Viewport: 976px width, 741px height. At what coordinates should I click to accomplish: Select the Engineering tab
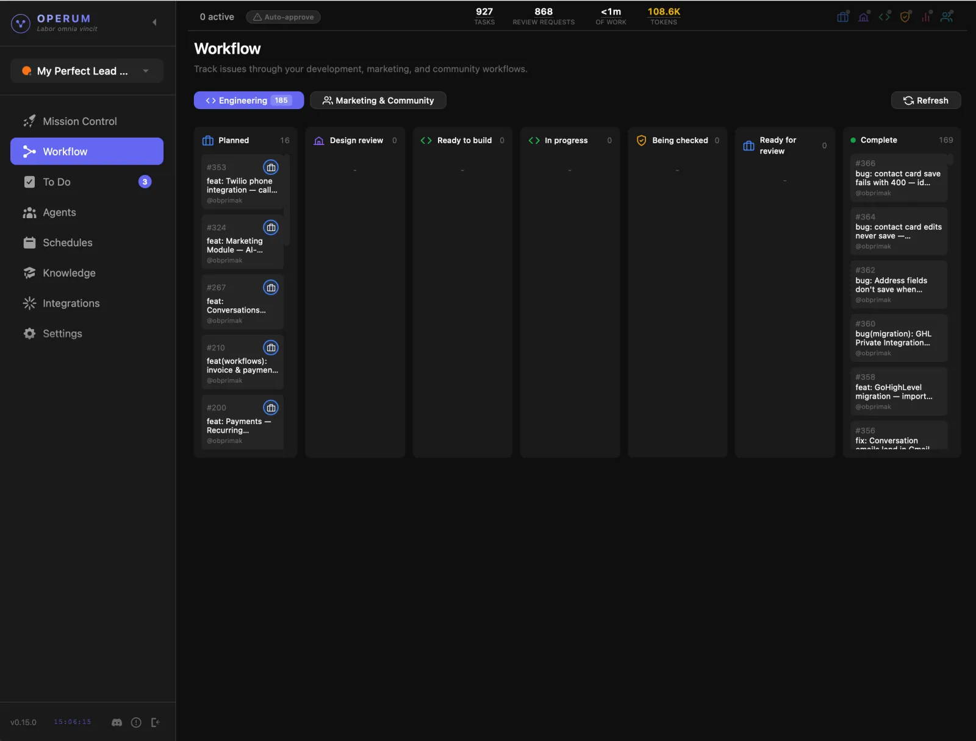coord(248,100)
